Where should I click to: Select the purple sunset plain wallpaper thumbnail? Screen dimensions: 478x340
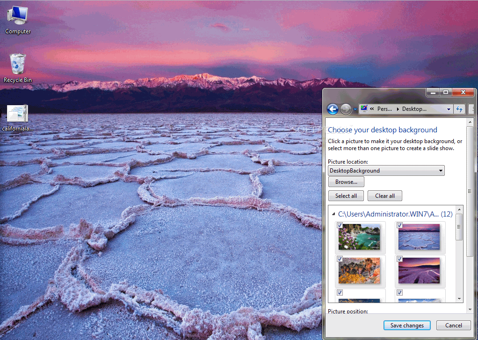click(420, 271)
